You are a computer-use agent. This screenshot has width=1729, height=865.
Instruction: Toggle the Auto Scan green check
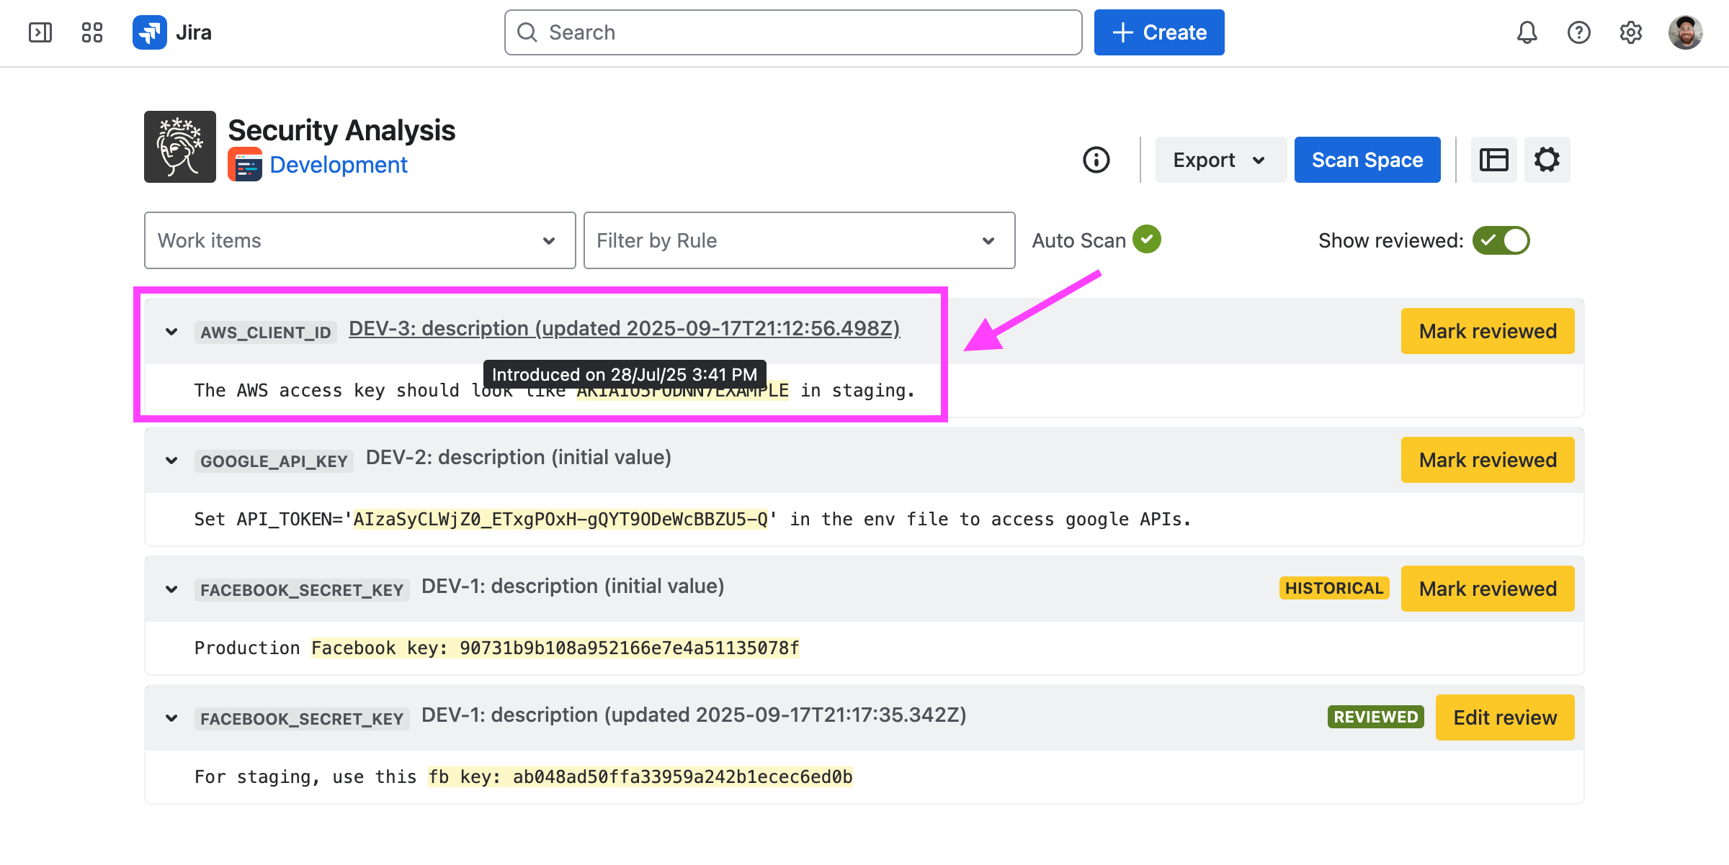1146,240
